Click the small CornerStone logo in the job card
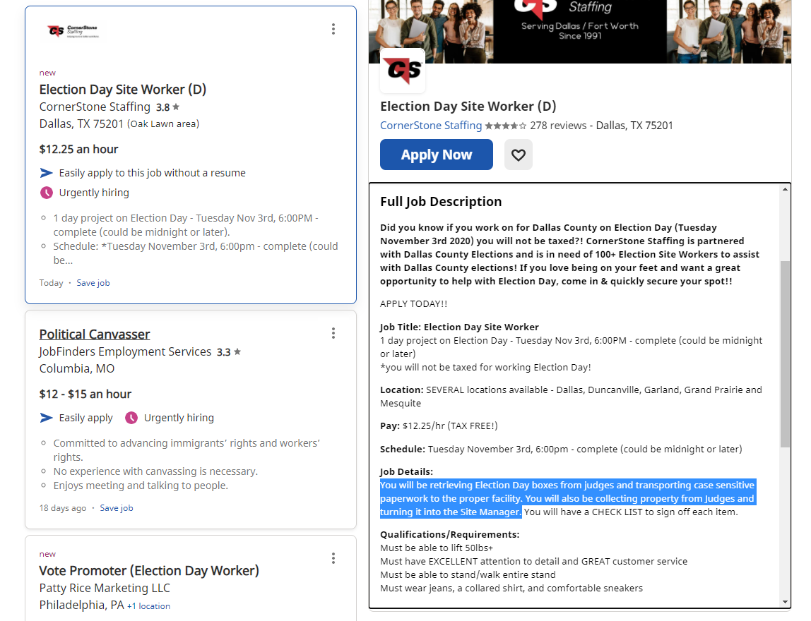 (72, 31)
